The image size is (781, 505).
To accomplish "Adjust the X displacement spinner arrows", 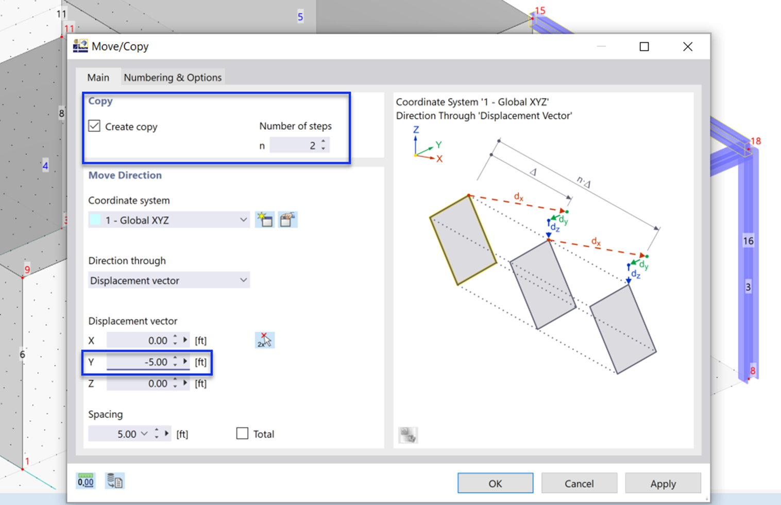I will [175, 340].
